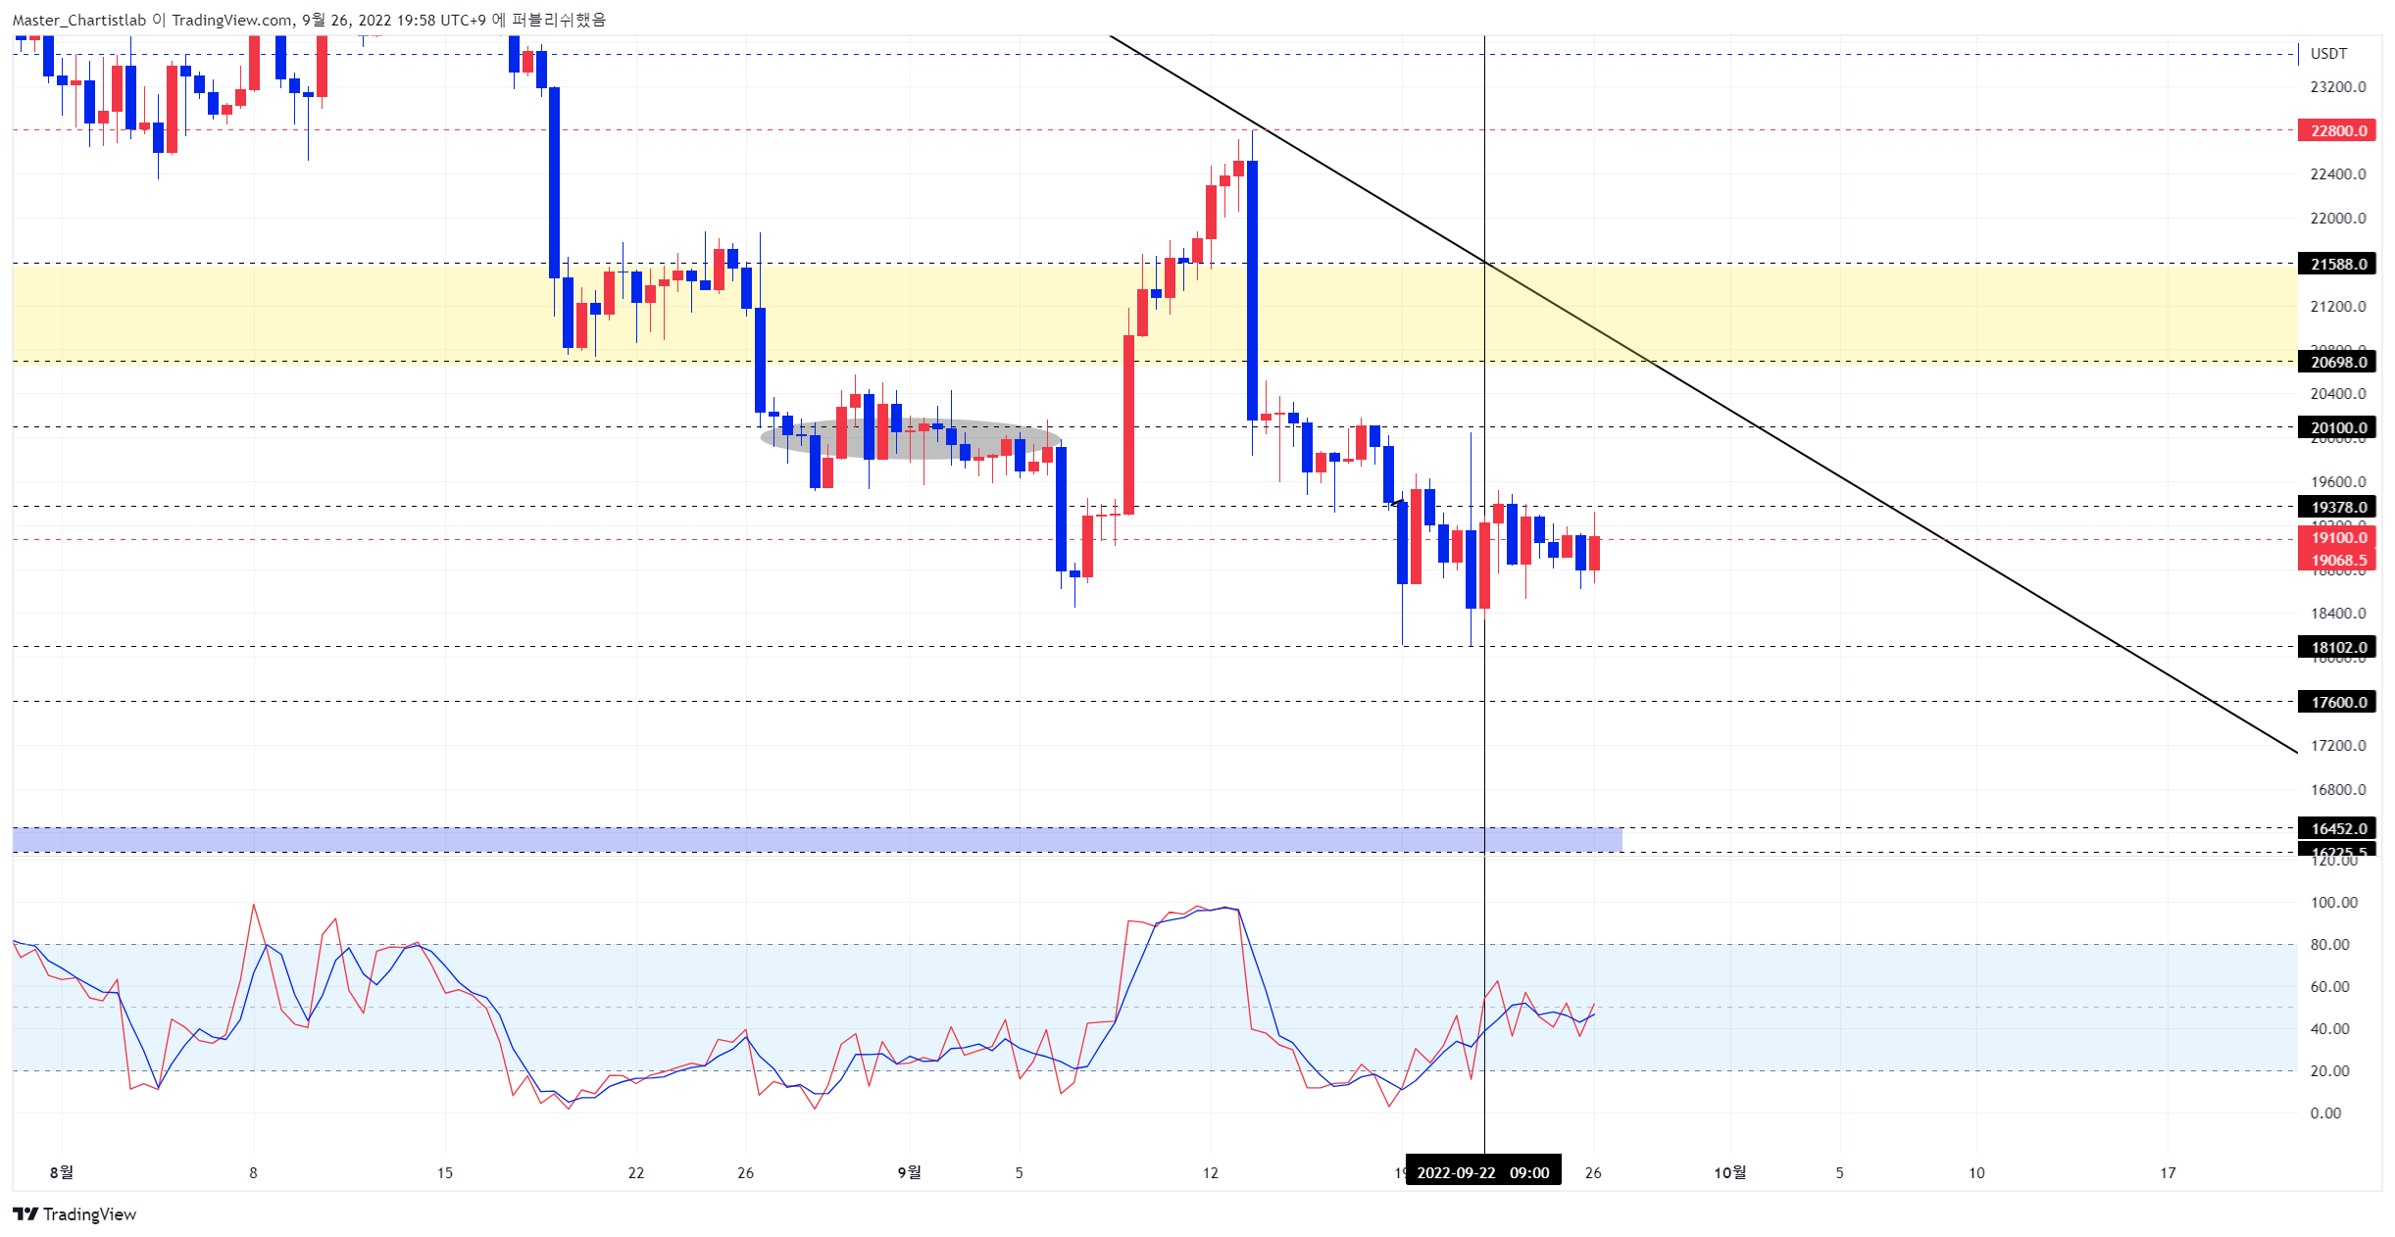Click the 19378.0 price label

pyautogui.click(x=2337, y=507)
